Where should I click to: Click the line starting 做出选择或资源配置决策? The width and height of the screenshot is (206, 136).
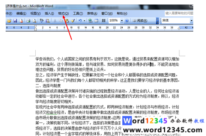(107, 91)
